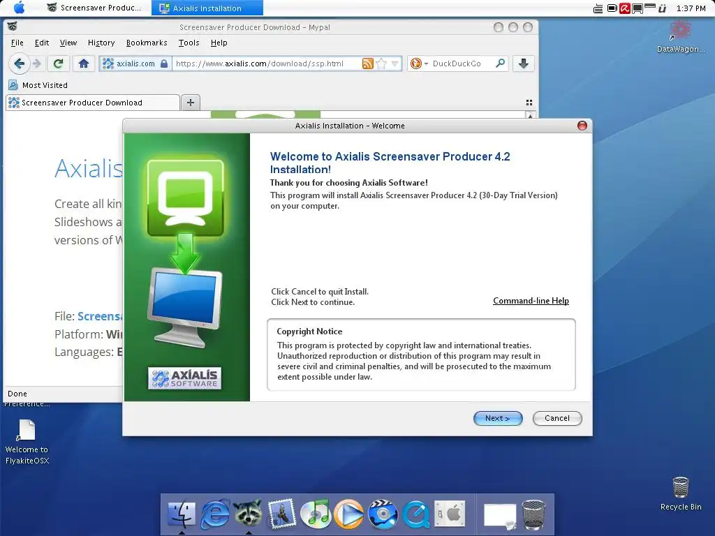Open the orange media player dock icon

point(349,514)
